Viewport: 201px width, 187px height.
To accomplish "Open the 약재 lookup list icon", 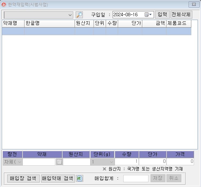I will (x=59, y=162).
